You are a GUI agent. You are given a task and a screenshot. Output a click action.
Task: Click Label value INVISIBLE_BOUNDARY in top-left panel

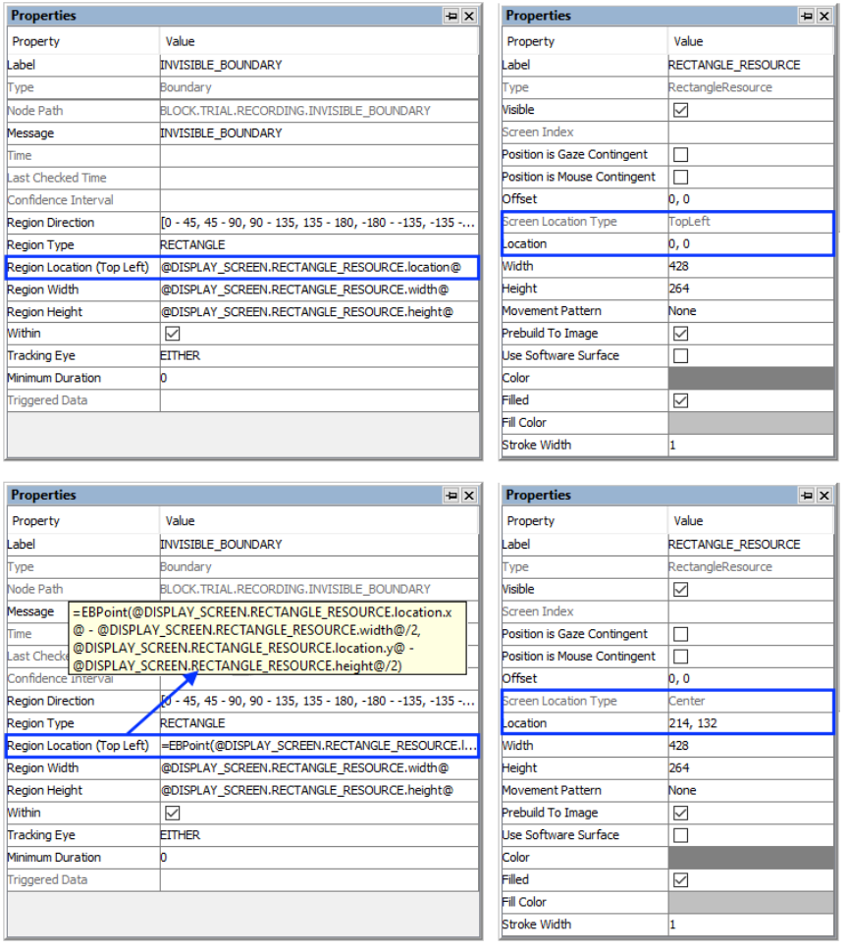[x=319, y=65]
